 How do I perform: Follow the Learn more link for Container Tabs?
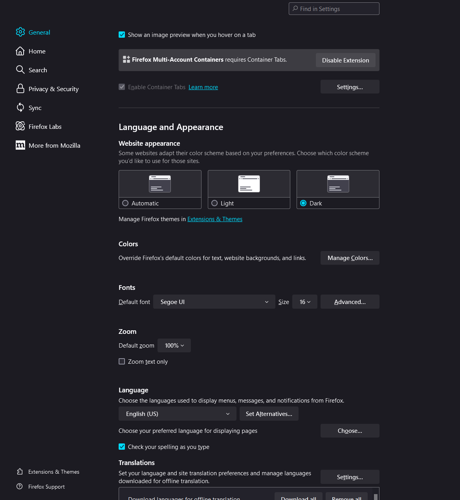click(x=203, y=87)
